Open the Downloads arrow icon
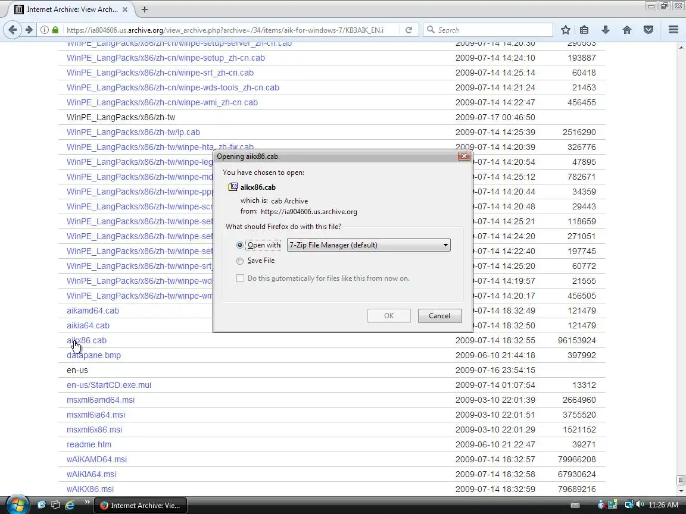Image resolution: width=686 pixels, height=514 pixels. click(x=606, y=30)
